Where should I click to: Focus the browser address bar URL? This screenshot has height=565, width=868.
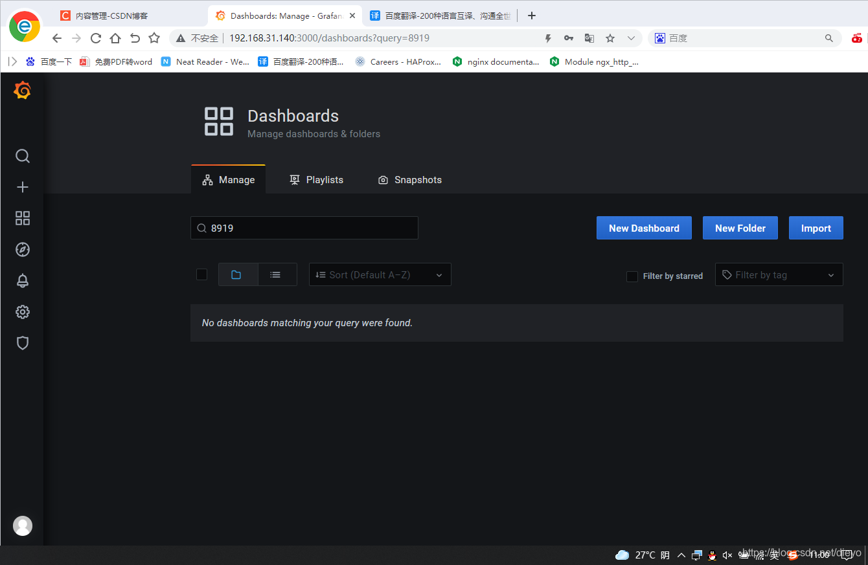pyautogui.click(x=329, y=38)
